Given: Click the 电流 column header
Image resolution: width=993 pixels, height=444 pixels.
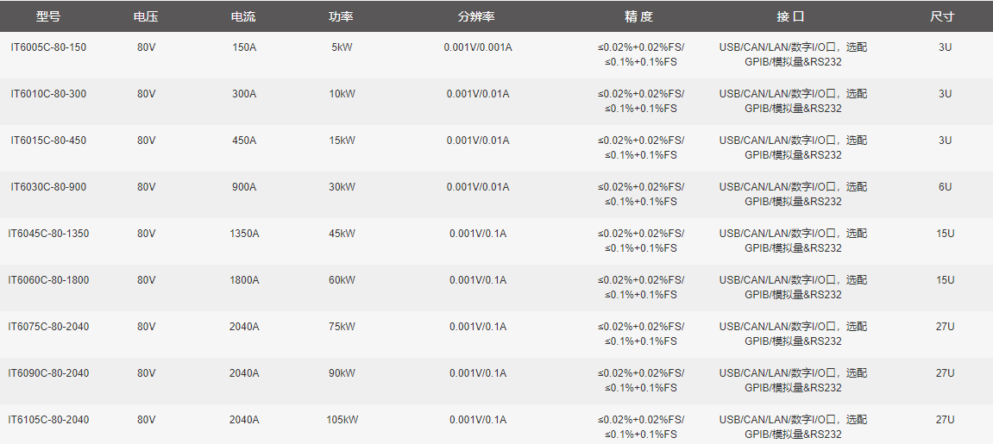Looking at the screenshot, I should tap(244, 17).
